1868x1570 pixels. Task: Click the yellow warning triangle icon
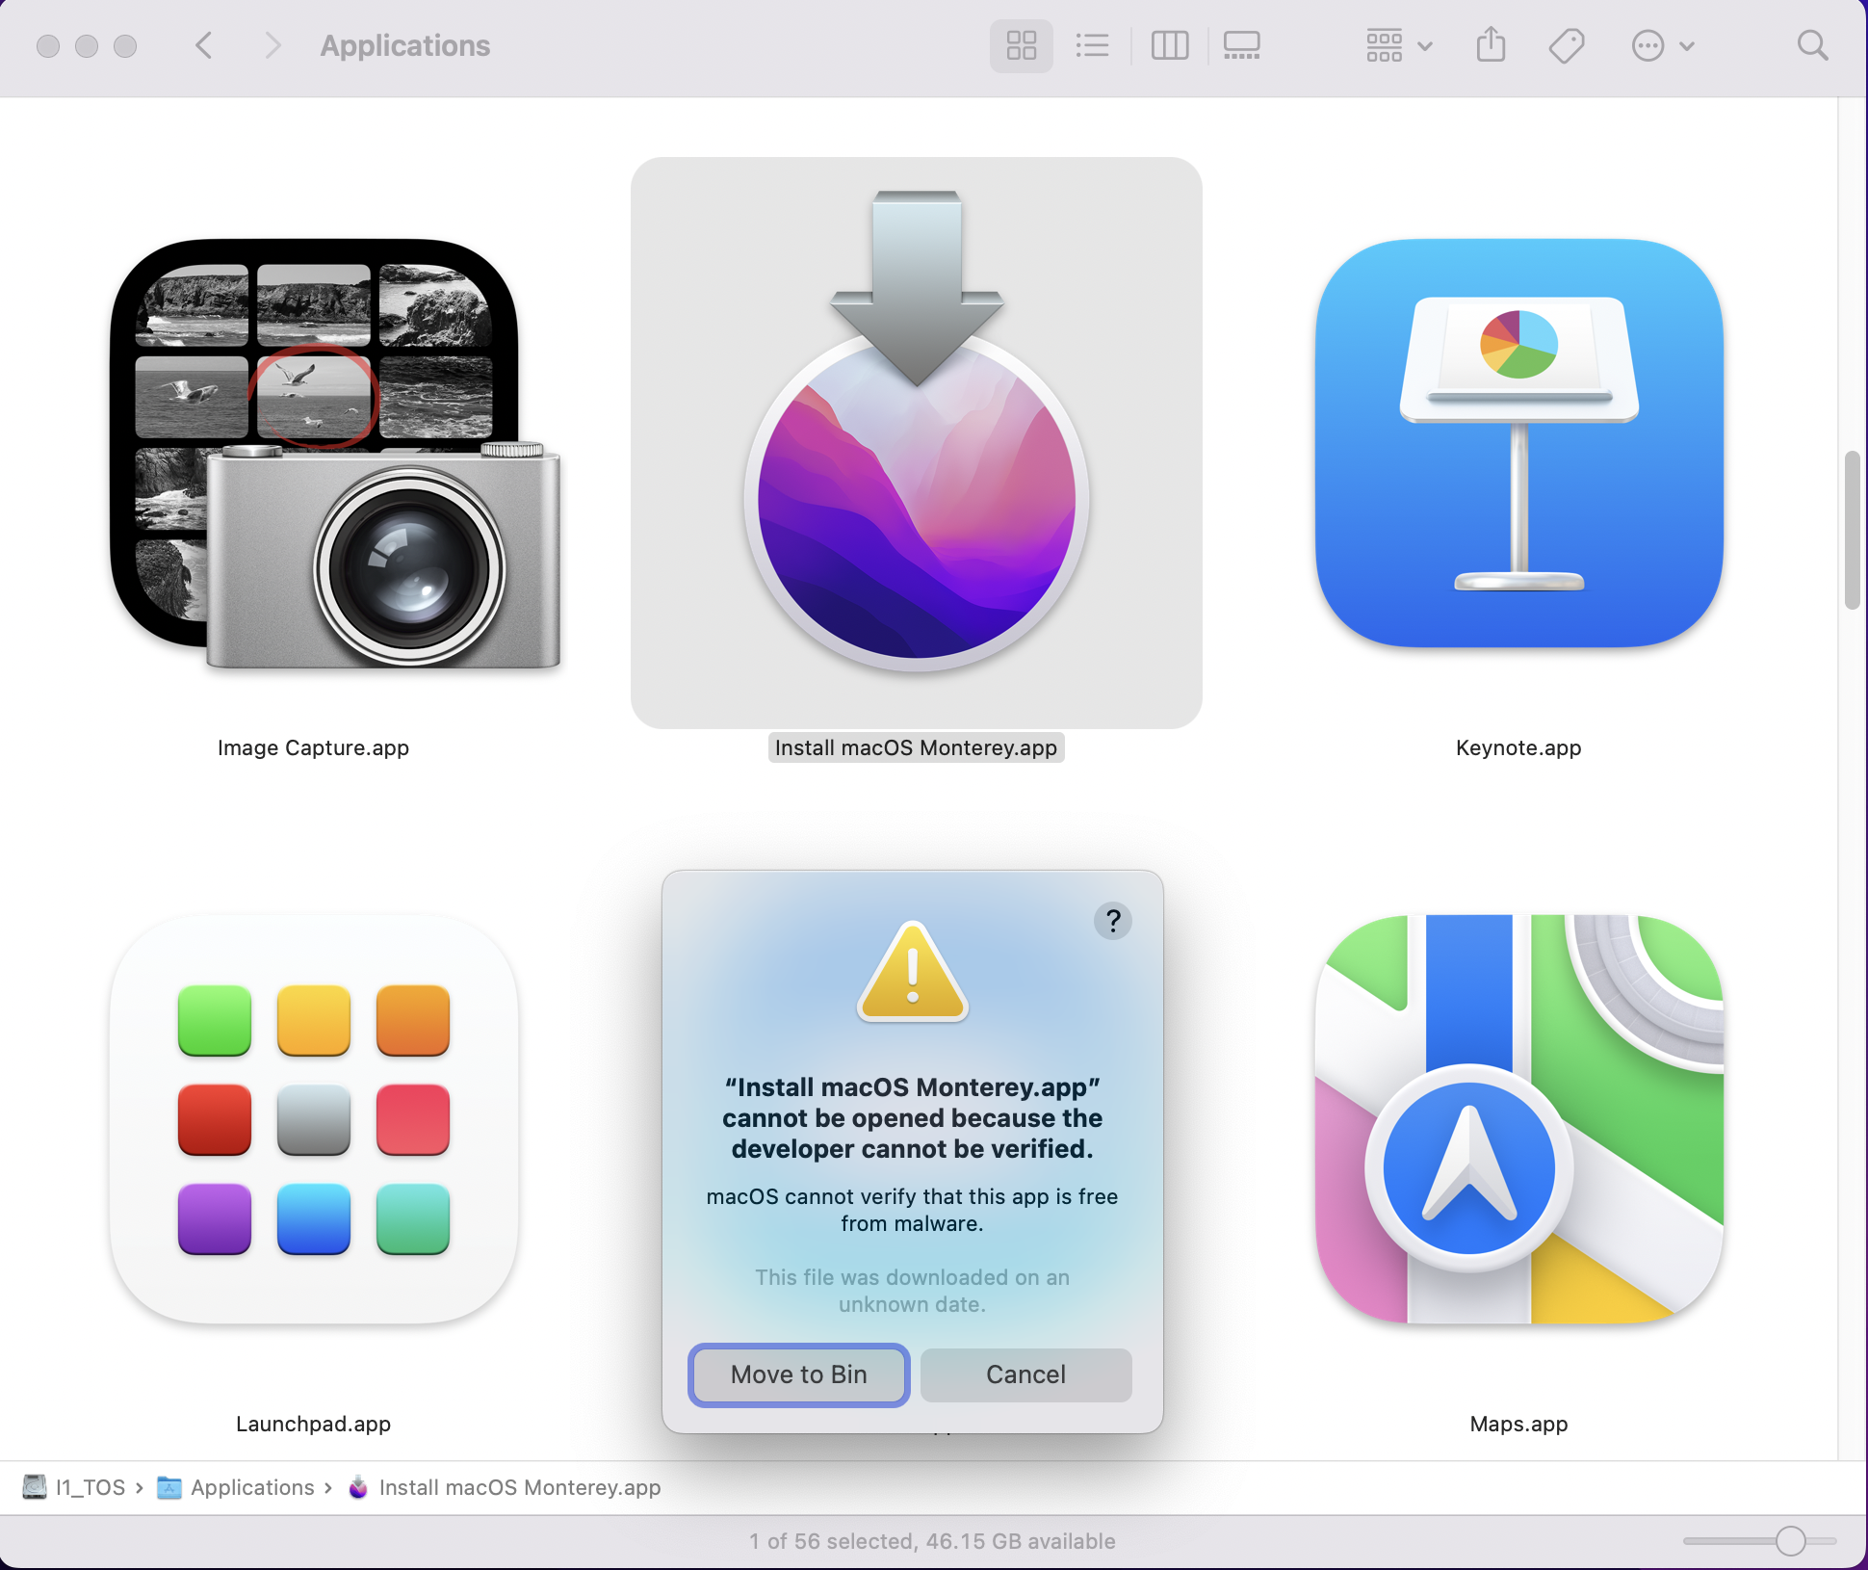[x=912, y=972]
